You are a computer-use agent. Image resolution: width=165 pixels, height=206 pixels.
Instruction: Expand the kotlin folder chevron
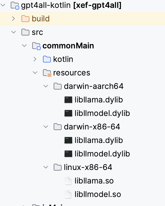tap(35, 59)
